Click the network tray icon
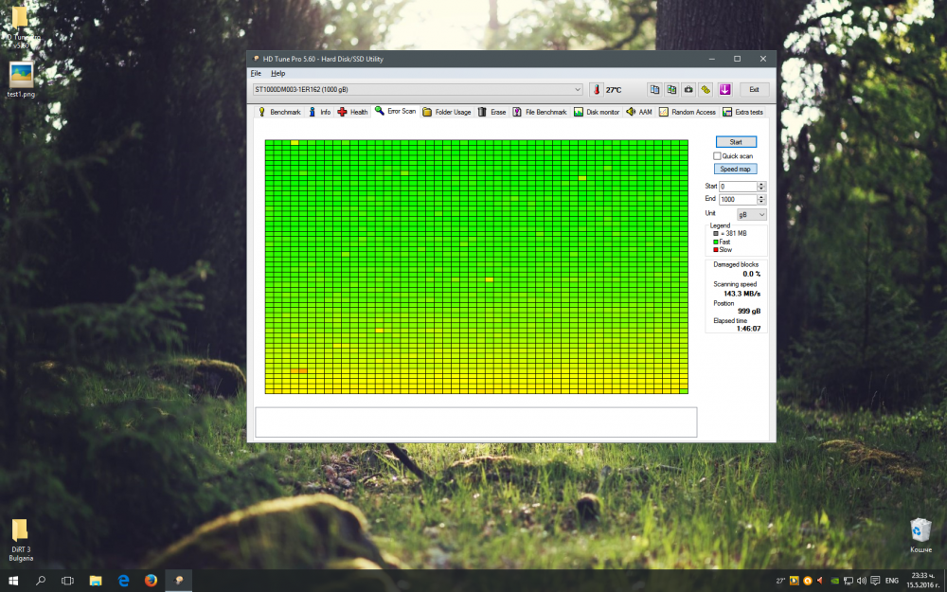 (x=849, y=581)
